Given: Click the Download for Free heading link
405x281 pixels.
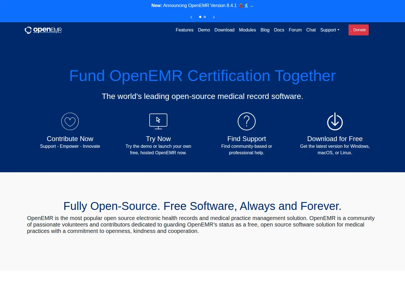Looking at the screenshot, I should [x=335, y=139].
